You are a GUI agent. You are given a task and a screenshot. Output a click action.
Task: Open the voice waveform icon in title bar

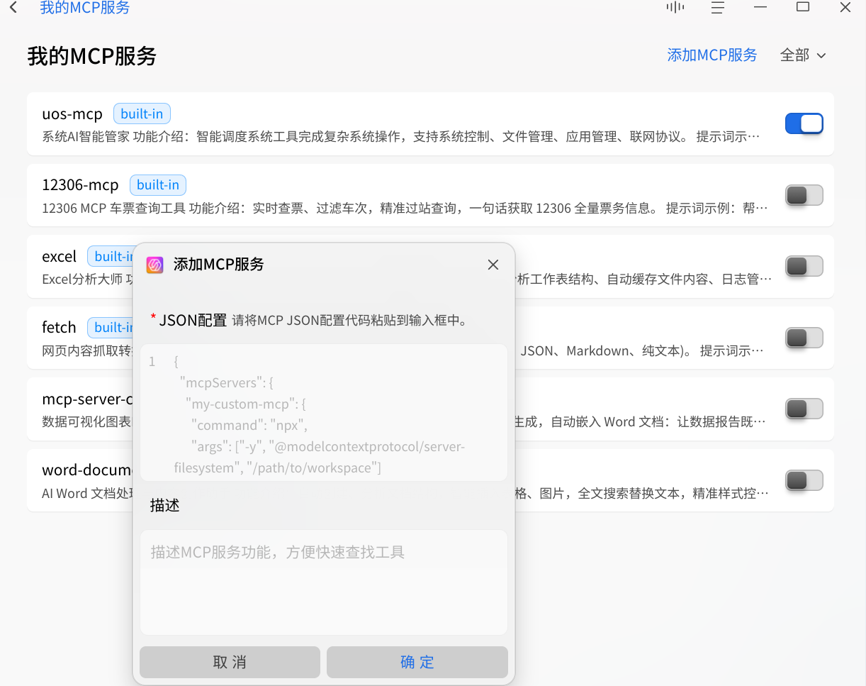pyautogui.click(x=675, y=7)
